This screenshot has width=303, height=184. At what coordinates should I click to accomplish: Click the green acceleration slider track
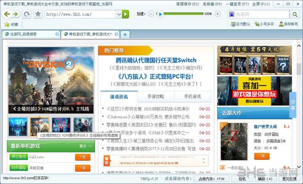click(184, 14)
